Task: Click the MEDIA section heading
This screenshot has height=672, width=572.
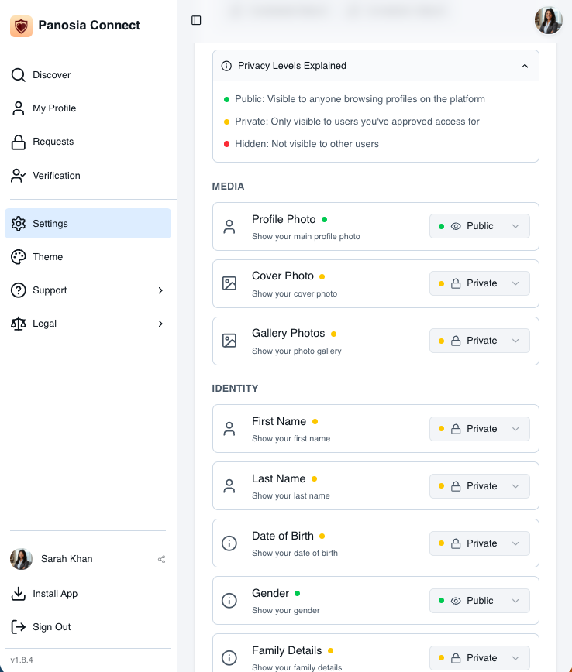Action: (x=229, y=187)
